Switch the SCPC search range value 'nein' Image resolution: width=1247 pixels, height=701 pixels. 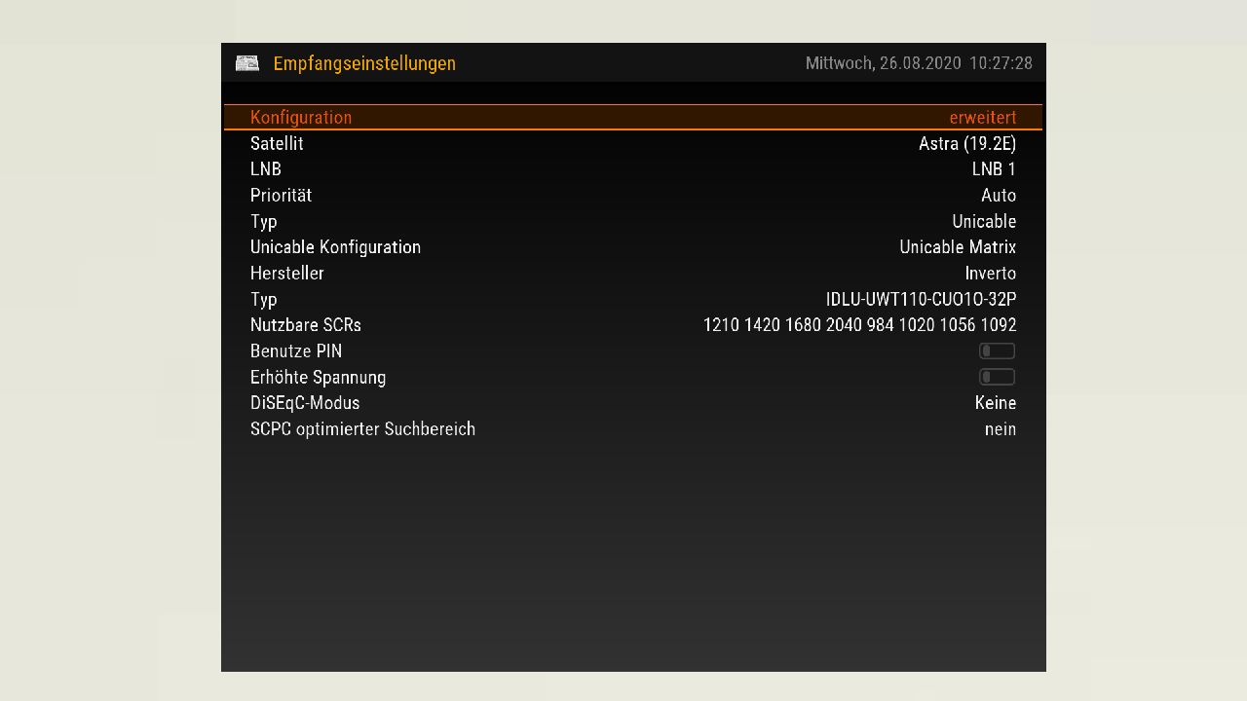1000,429
